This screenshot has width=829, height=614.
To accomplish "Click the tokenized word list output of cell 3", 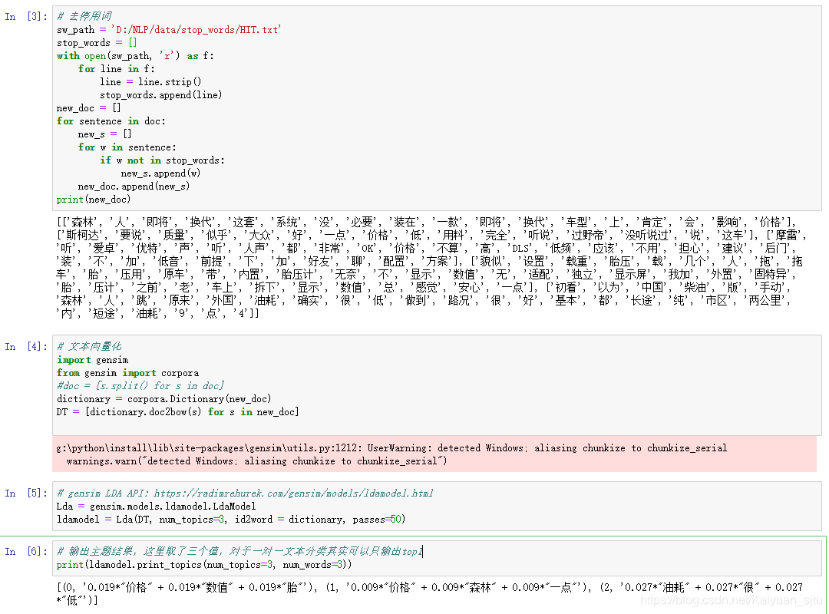I will (431, 268).
